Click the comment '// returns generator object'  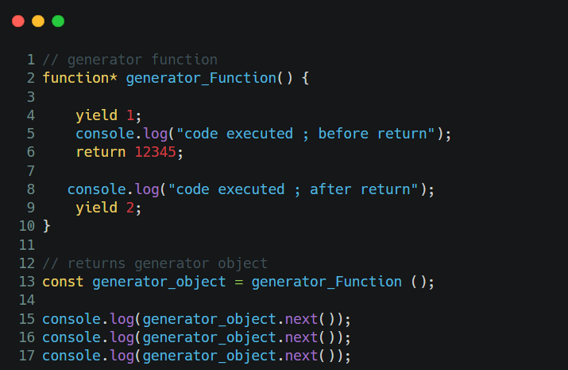[155, 263]
